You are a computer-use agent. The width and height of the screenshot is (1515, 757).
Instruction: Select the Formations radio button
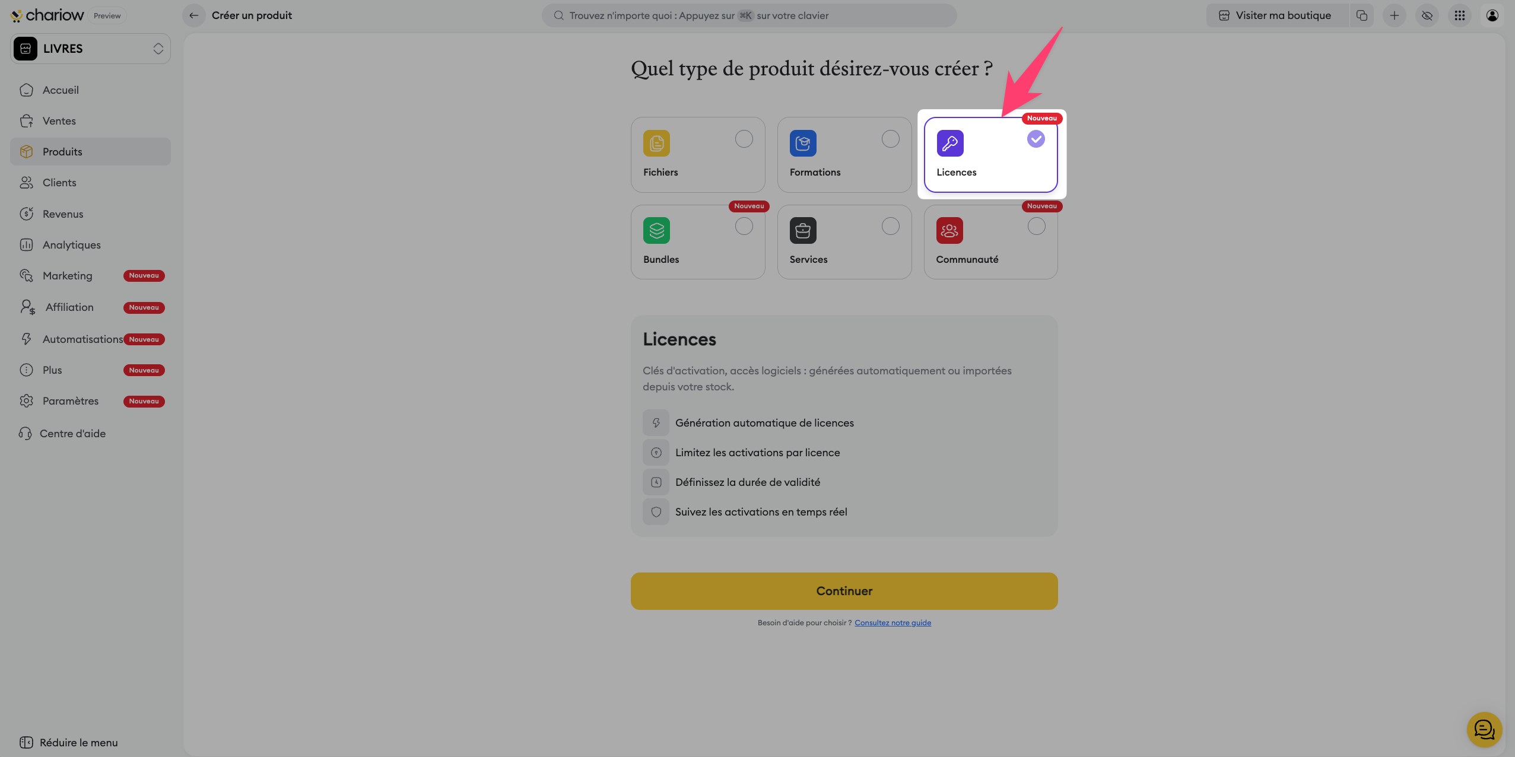pyautogui.click(x=890, y=139)
